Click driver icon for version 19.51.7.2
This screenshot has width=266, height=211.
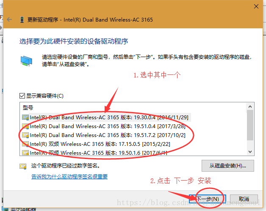25,135
